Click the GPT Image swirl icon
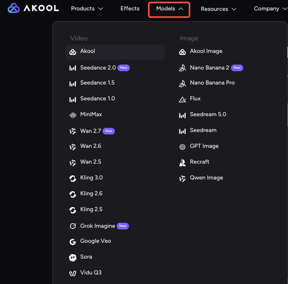 click(x=182, y=147)
